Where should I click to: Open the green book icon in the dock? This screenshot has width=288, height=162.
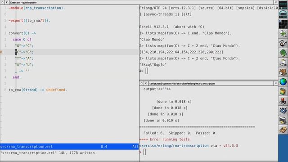click(x=283, y=53)
